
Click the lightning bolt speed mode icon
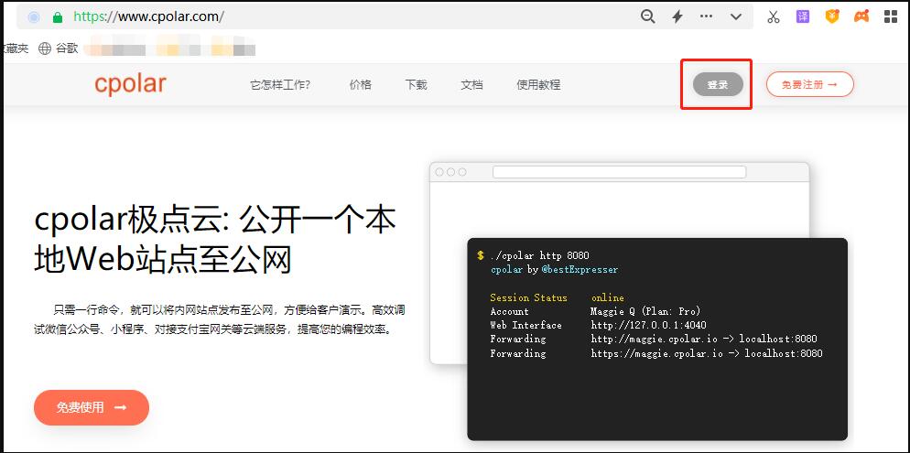[x=677, y=16]
